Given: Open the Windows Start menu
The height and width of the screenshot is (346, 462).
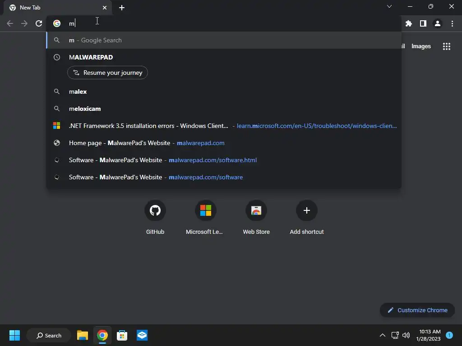Looking at the screenshot, I should (x=14, y=335).
